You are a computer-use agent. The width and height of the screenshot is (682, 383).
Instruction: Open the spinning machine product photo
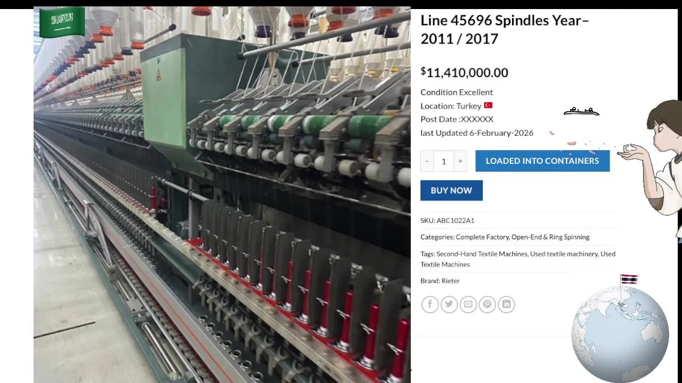pyautogui.click(x=222, y=195)
